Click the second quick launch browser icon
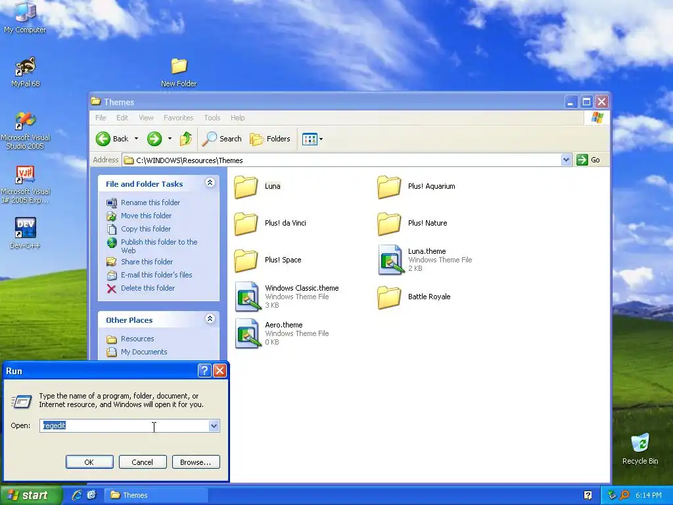The image size is (673, 505). tap(92, 494)
